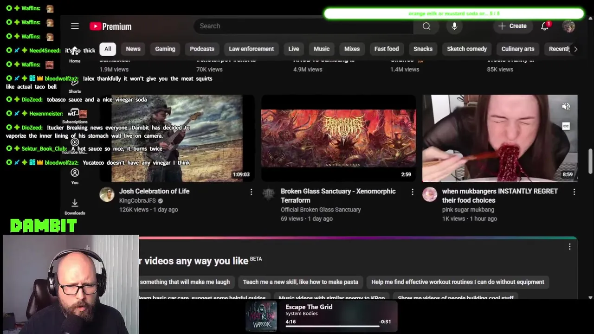Open mukbangers INSTANTLY REGRET video title
This screenshot has height=334, width=594.
point(500,196)
